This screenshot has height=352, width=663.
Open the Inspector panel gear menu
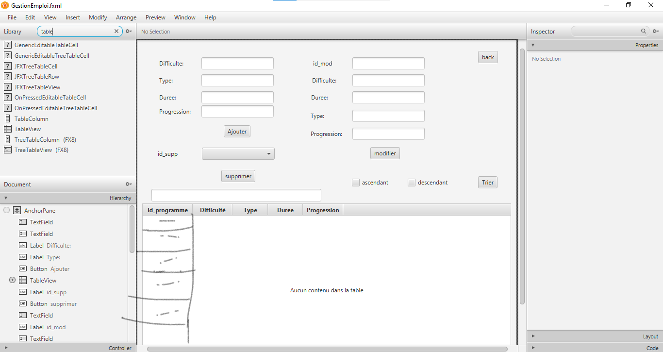tap(656, 31)
